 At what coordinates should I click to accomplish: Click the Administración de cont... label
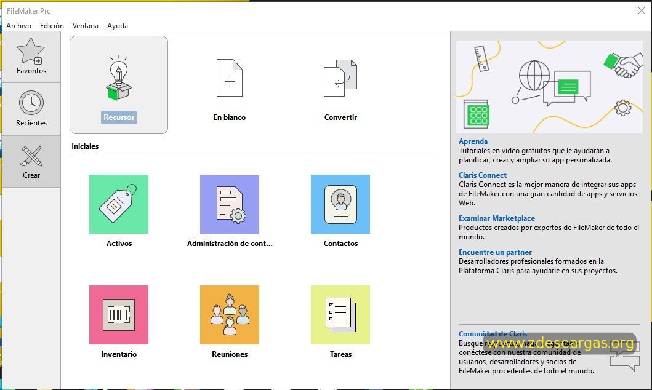click(x=230, y=244)
